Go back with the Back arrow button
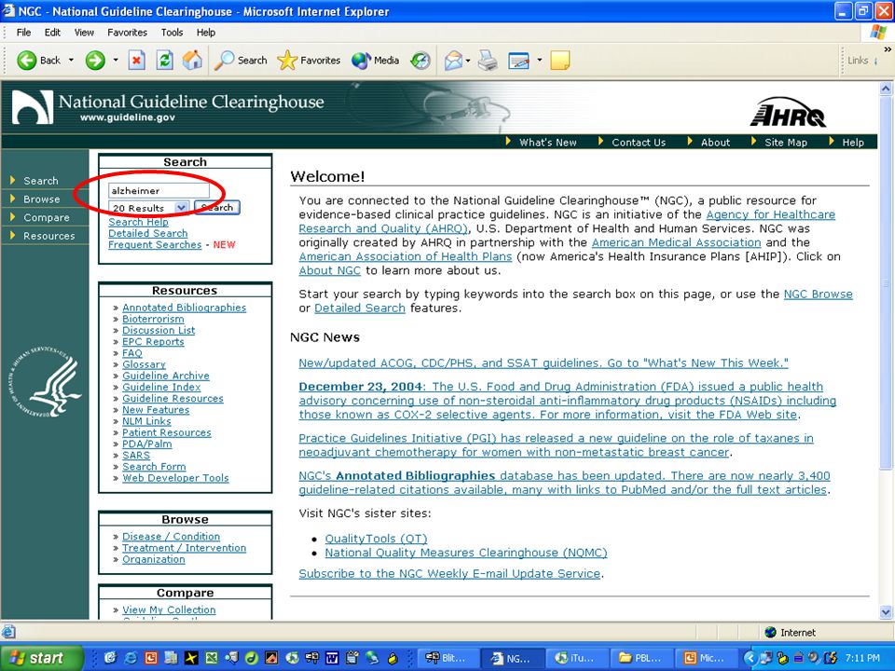The image size is (895, 671). point(38,60)
